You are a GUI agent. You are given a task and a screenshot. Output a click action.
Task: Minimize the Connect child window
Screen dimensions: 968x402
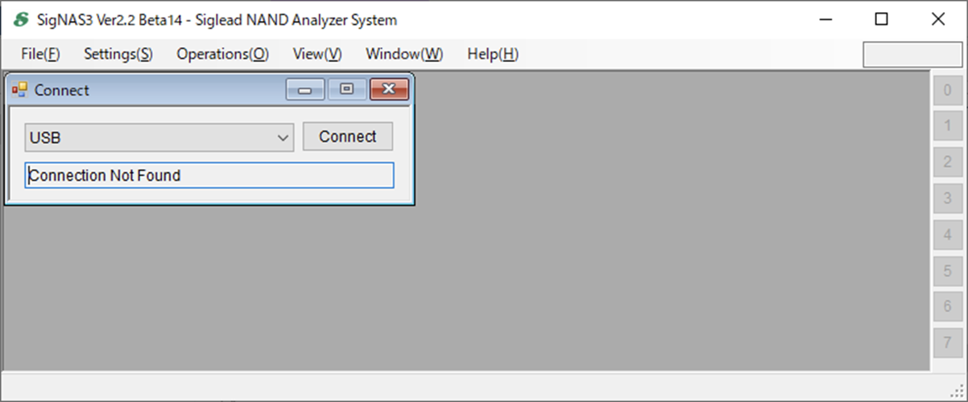coord(305,89)
